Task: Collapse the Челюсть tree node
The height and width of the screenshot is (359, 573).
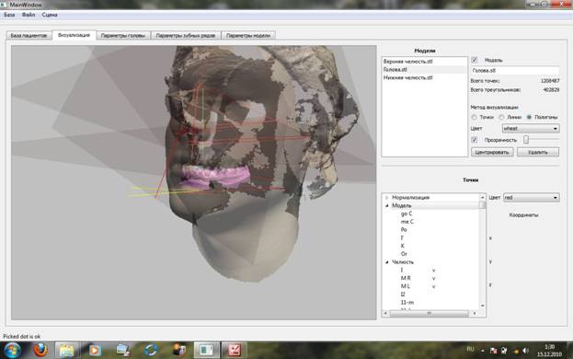Action: [x=386, y=262]
